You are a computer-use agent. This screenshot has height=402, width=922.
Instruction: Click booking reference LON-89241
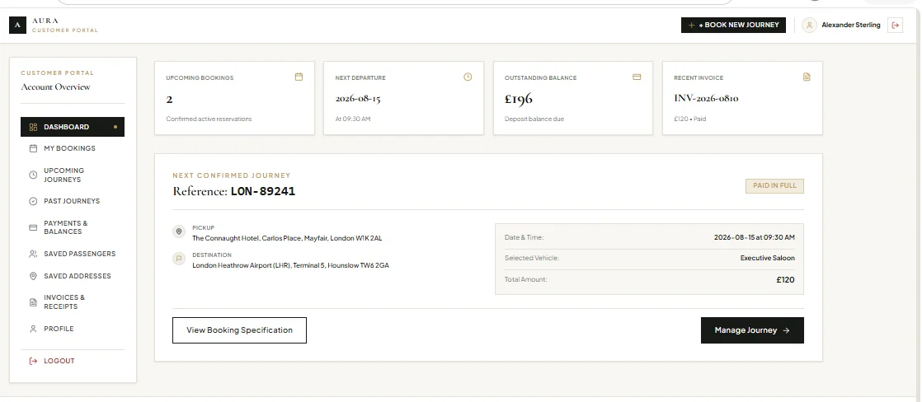pos(263,191)
